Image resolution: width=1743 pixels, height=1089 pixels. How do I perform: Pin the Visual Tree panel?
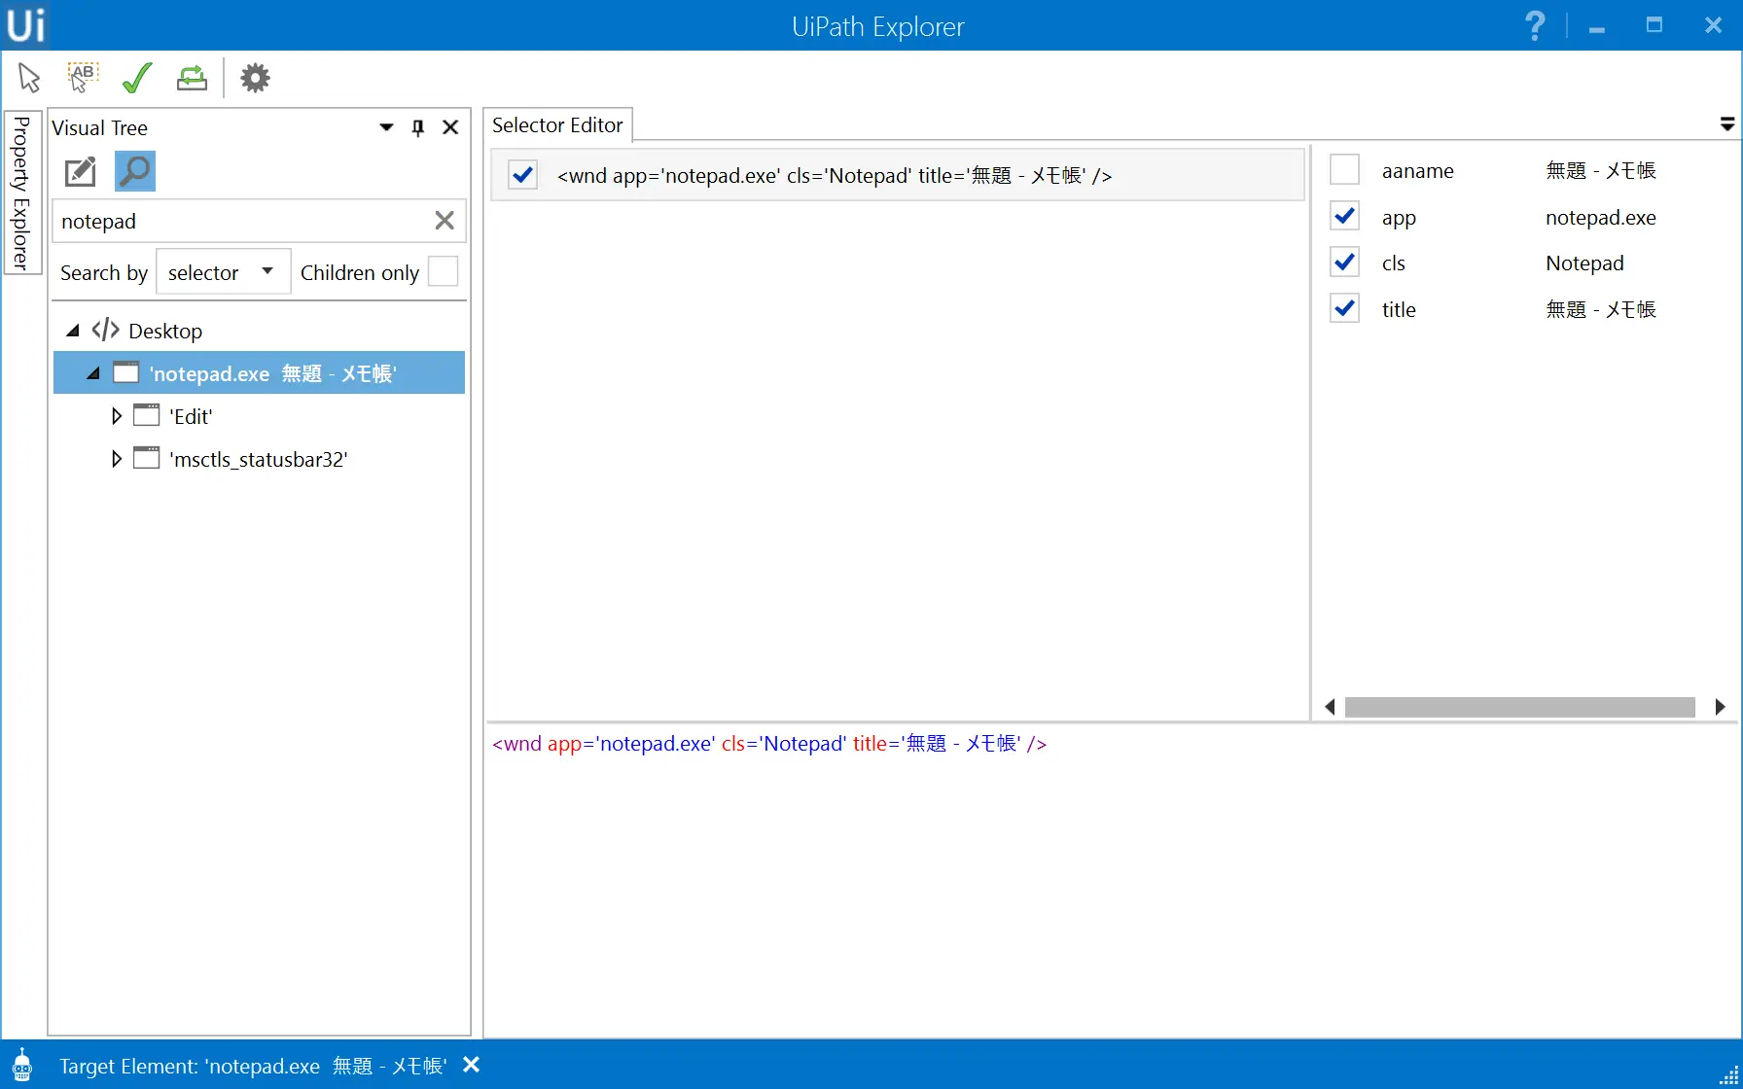[418, 127]
